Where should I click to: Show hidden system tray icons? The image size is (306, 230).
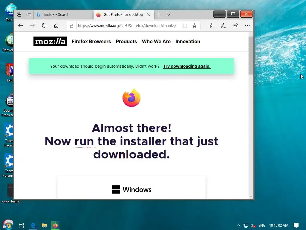coord(239,226)
